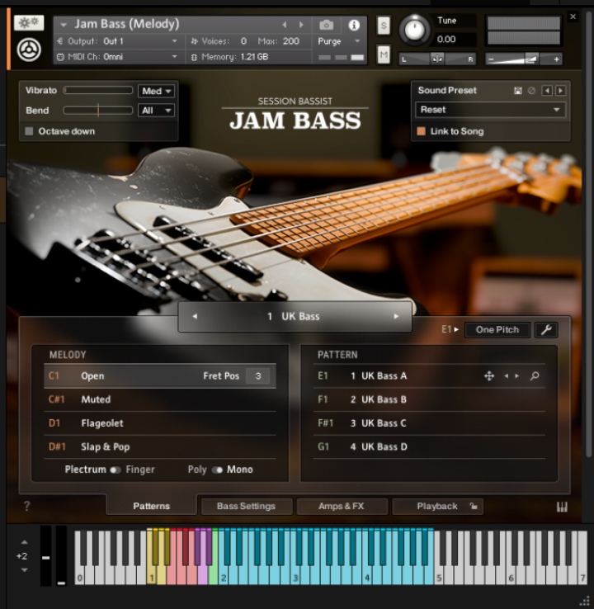Choose next pattern for E1 slot
This screenshot has width=594, height=609.
click(x=517, y=376)
